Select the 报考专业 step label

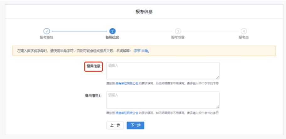click(x=178, y=37)
